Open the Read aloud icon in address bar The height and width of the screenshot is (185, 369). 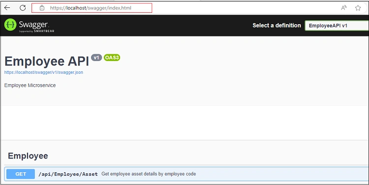pos(344,8)
